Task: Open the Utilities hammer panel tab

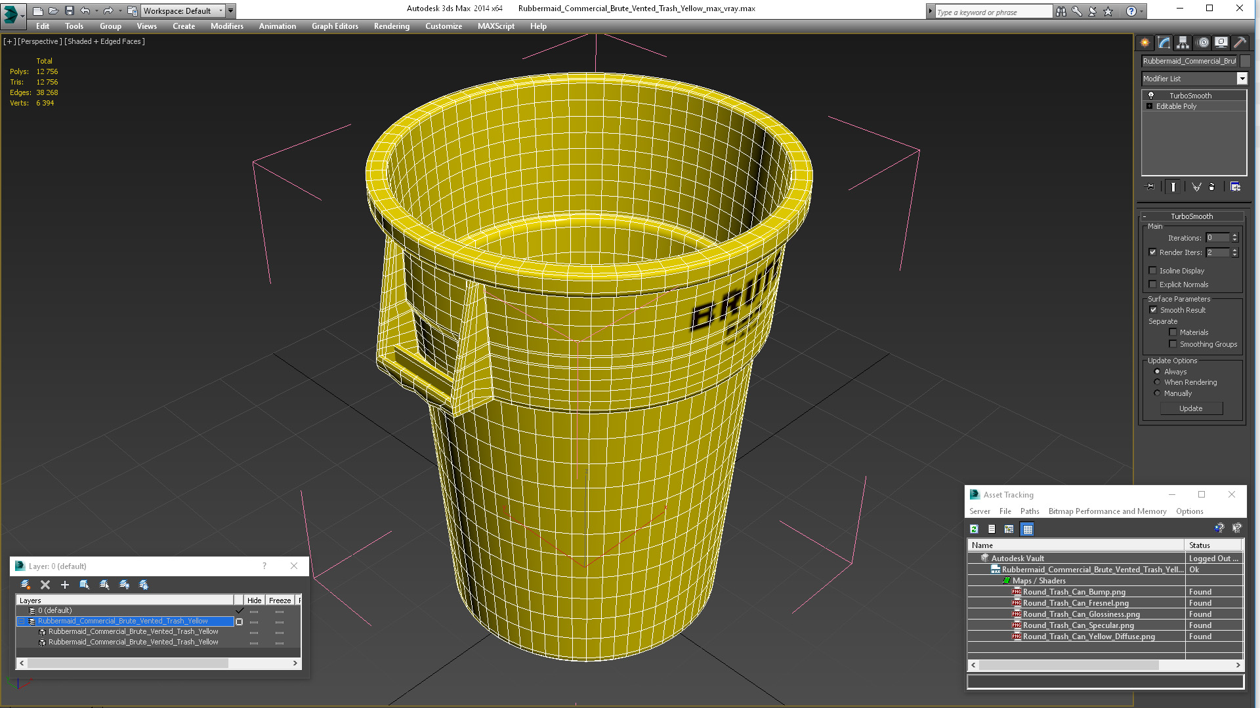Action: tap(1240, 43)
